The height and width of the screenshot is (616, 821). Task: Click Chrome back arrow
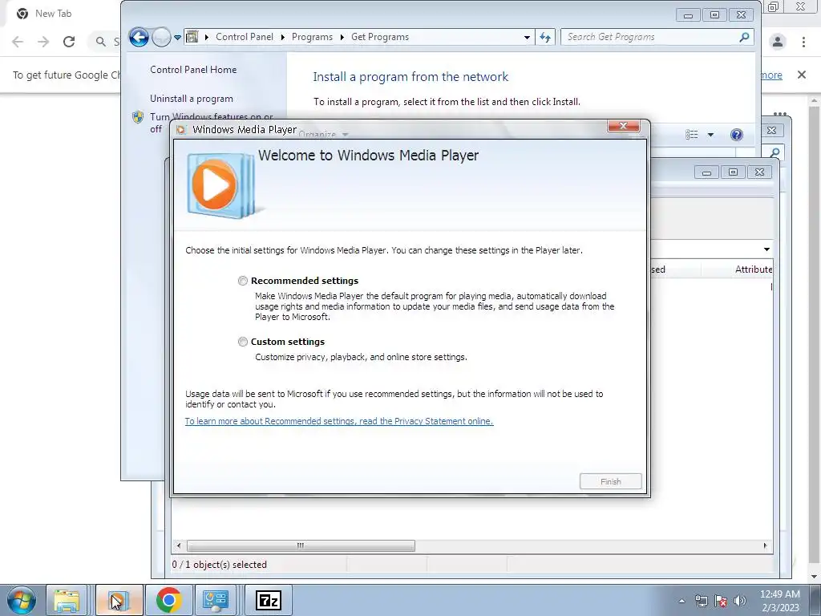point(18,42)
